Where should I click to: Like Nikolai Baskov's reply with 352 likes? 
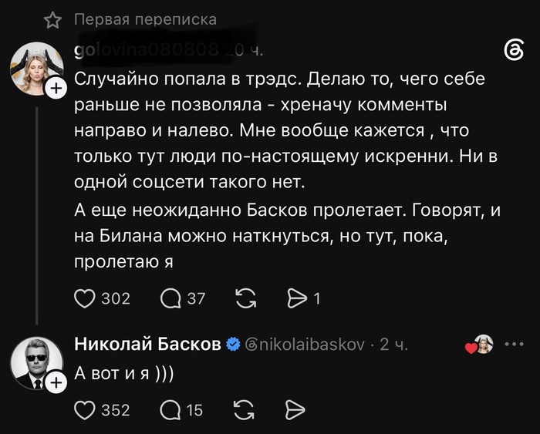coord(85,410)
